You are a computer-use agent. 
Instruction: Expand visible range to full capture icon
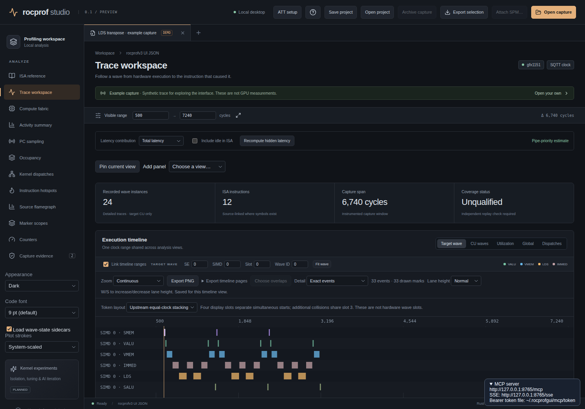tap(238, 115)
